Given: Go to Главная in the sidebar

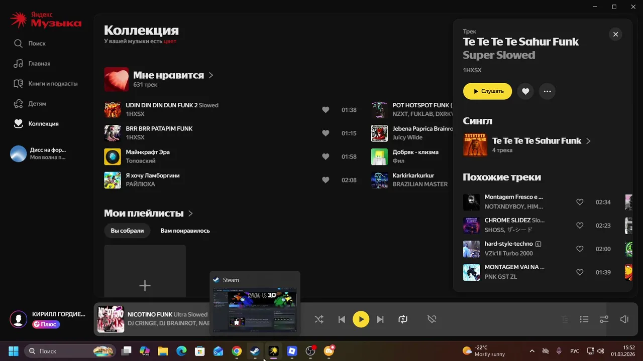Looking at the screenshot, I should 32,64.
